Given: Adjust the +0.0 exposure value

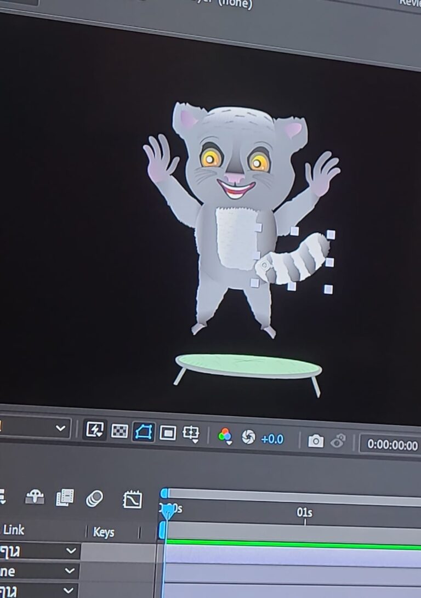Looking at the screenshot, I should point(272,439).
